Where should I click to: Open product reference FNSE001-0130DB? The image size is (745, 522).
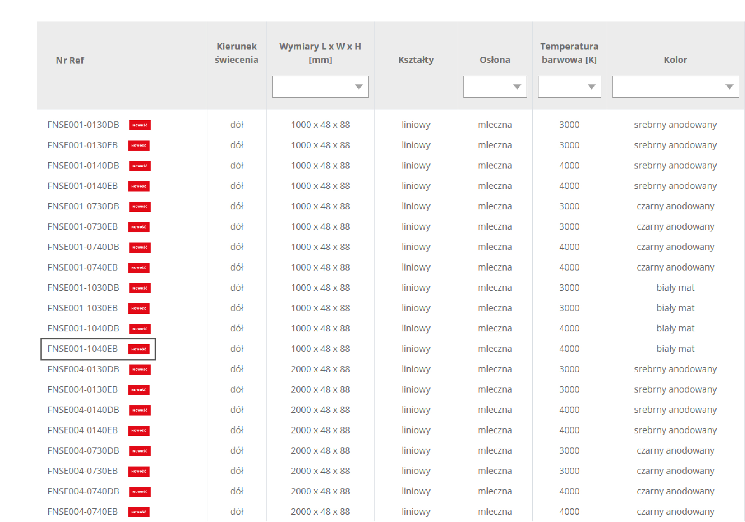click(x=83, y=125)
